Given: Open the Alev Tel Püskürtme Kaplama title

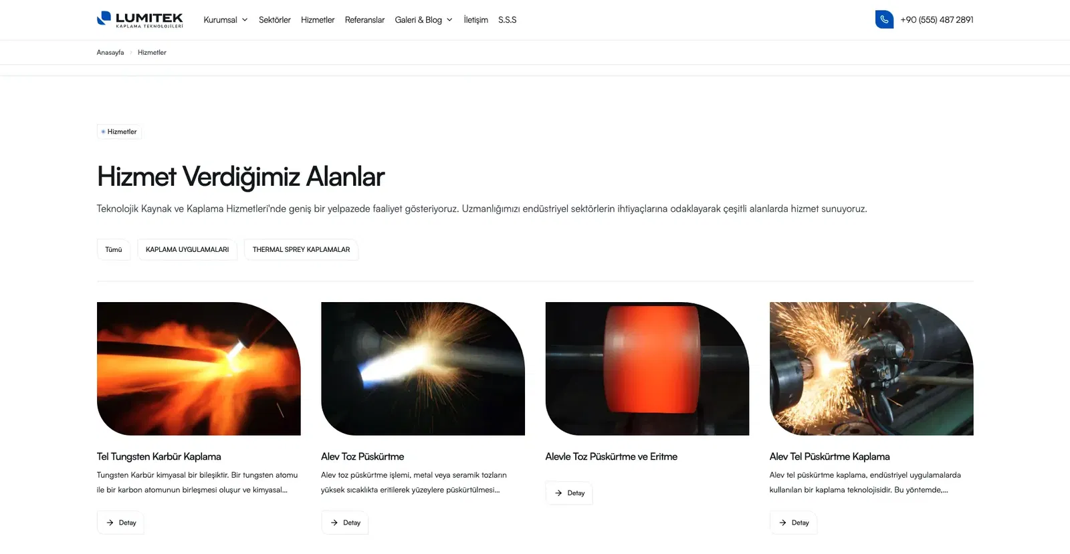Looking at the screenshot, I should (829, 456).
